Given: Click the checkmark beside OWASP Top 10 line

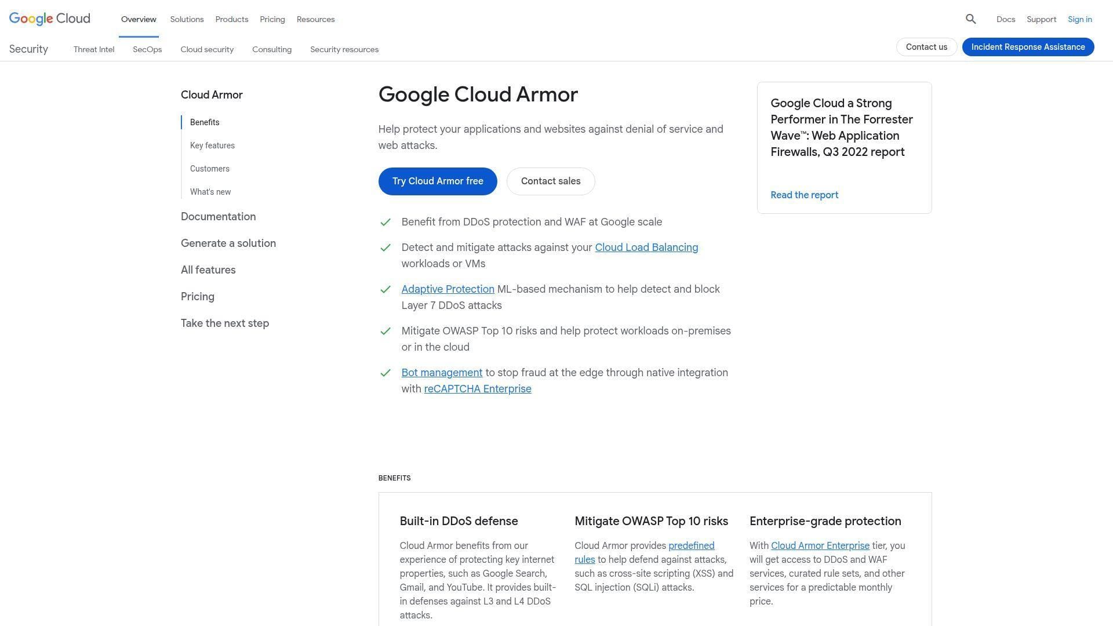Looking at the screenshot, I should [x=385, y=331].
